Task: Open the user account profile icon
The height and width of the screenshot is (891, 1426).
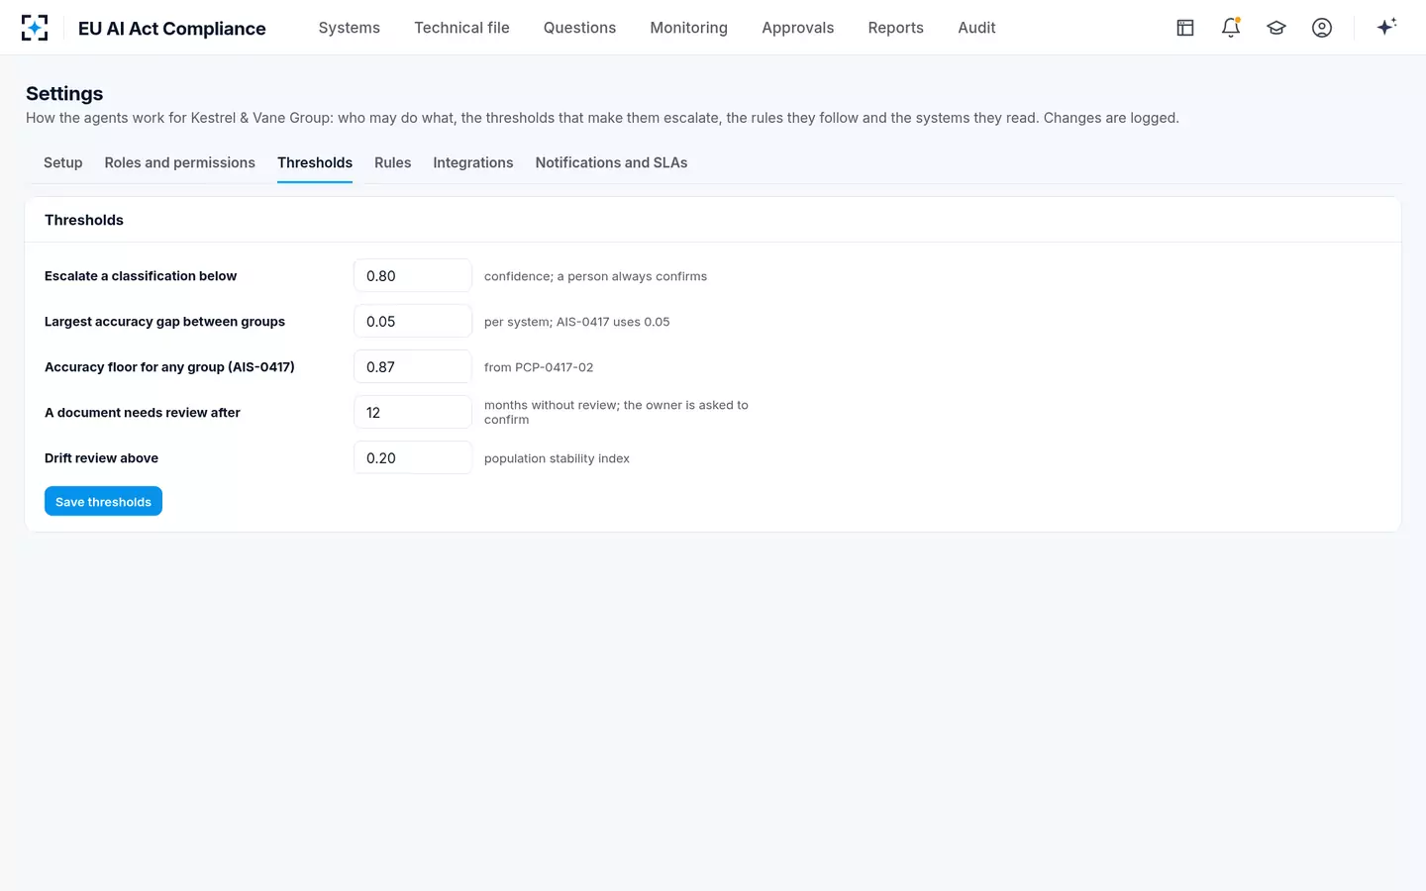Action: [1322, 28]
